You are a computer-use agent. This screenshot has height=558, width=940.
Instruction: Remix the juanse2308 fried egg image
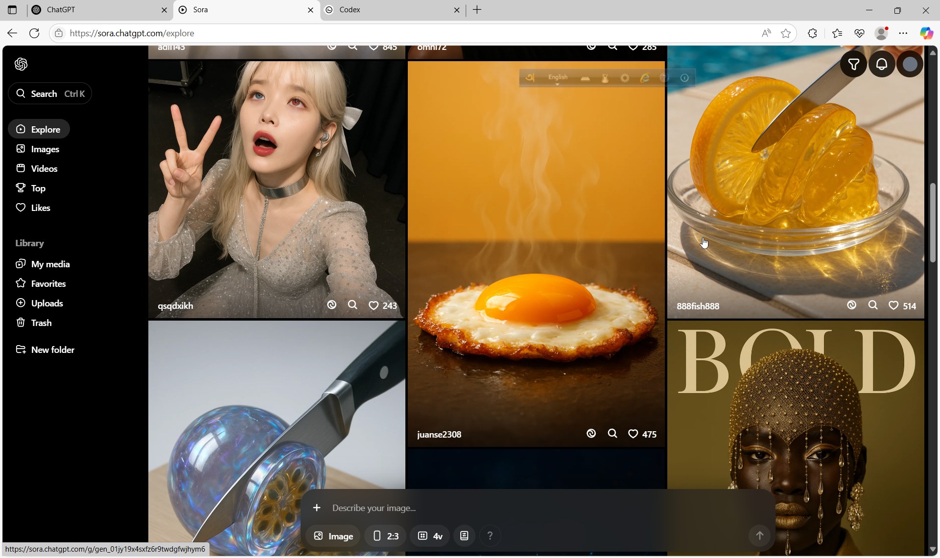click(591, 434)
